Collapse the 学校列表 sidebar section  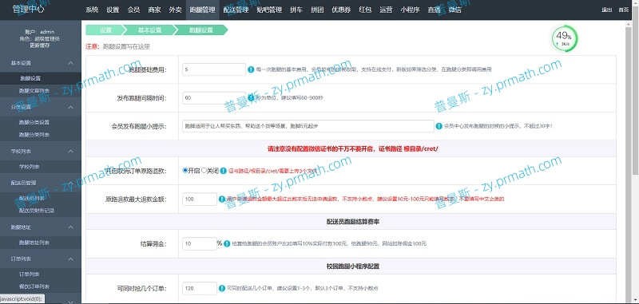pyautogui.click(x=70, y=151)
